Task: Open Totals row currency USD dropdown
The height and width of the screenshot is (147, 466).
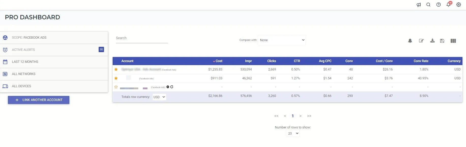Action: [x=159, y=97]
